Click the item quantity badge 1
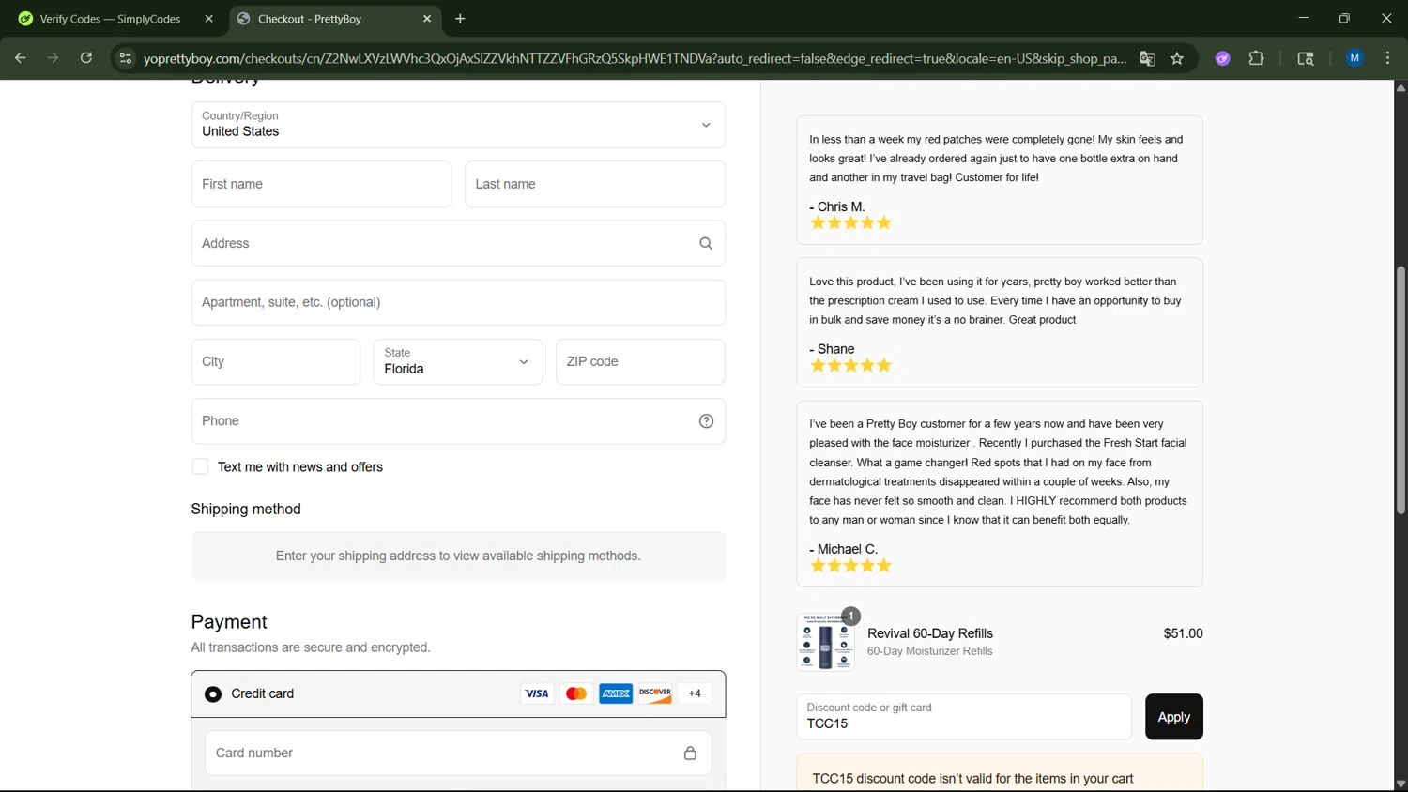The image size is (1408, 792). [850, 617]
